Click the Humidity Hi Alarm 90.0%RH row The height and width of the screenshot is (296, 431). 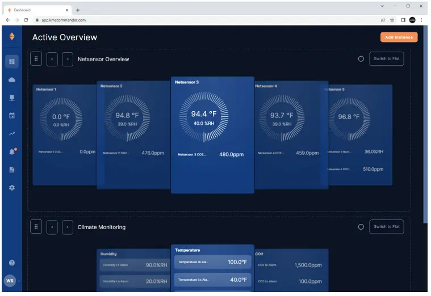(135, 265)
